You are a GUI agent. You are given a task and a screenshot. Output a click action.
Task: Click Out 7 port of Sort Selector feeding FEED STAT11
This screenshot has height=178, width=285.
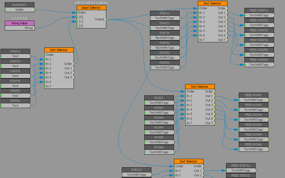(222, 40)
